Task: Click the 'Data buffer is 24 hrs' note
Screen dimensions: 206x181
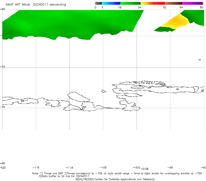Action: (64, 176)
